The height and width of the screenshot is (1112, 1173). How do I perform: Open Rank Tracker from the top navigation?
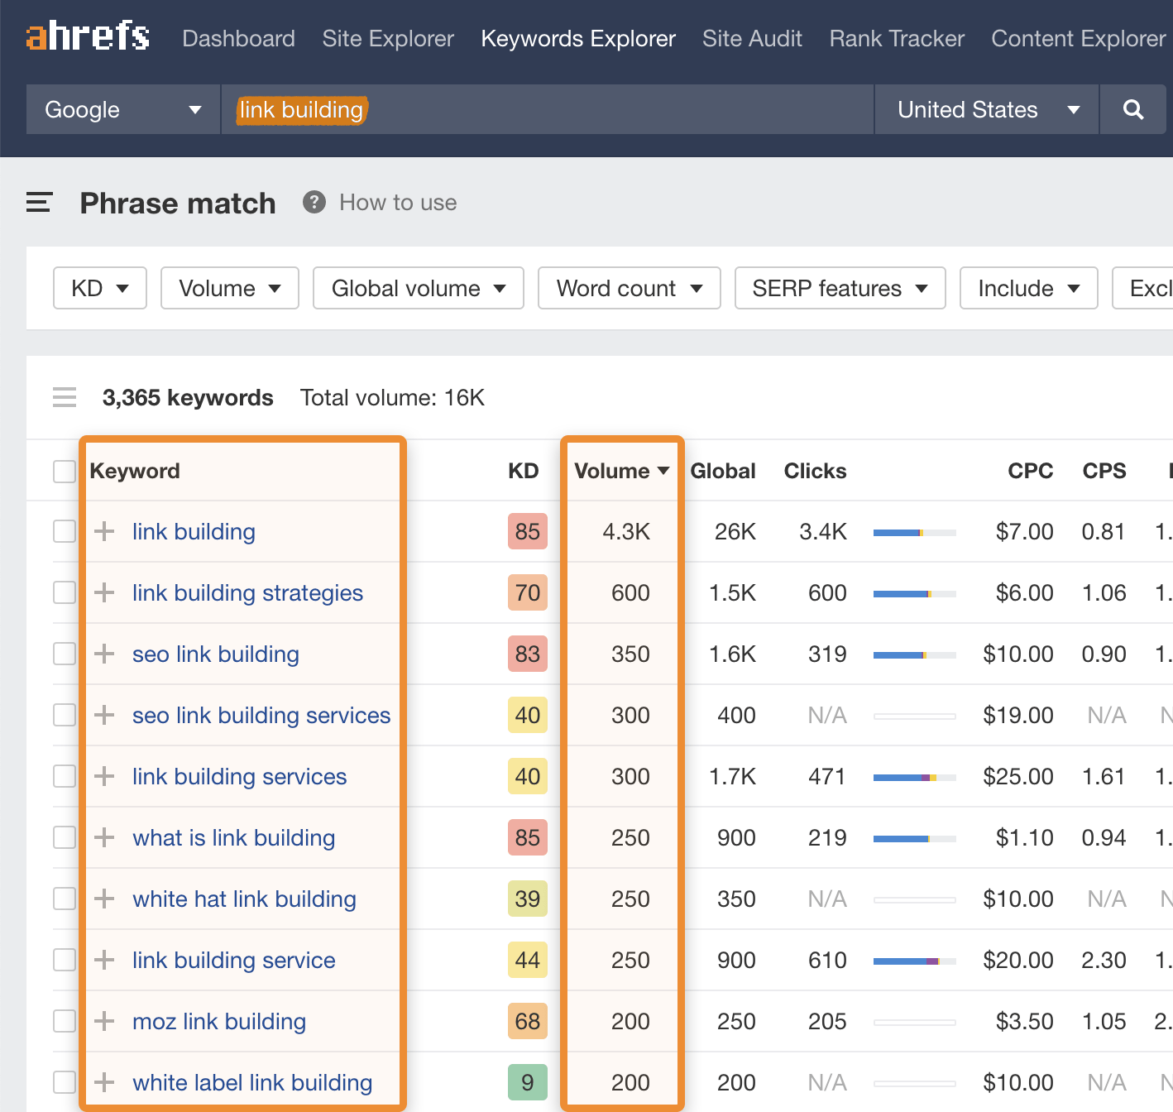897,39
